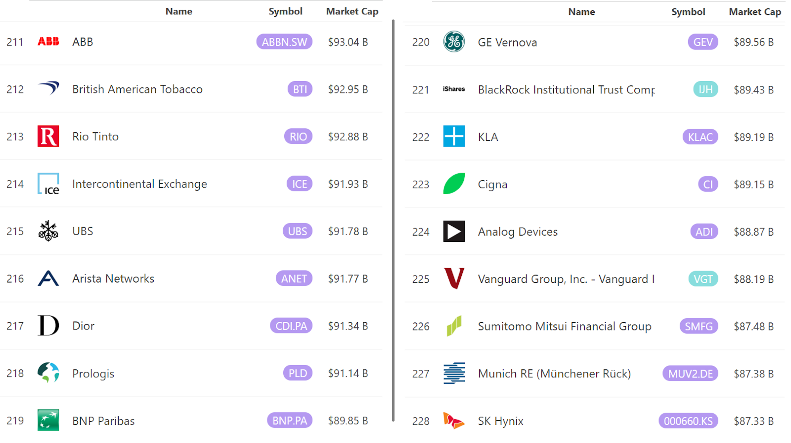Click the UBS three keys logo
791x443 pixels.
[x=48, y=231]
